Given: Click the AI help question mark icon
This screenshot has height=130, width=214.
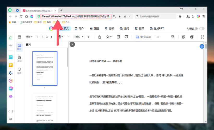Looking at the screenshot, I should click(x=196, y=29).
